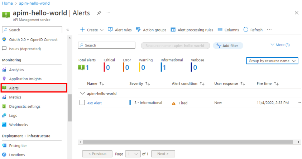Collapse the apim-hello-world group
Screen dimensions: 302x159
(82, 93)
